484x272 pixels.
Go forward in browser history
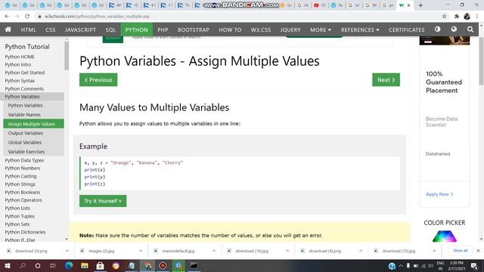[x=17, y=17]
